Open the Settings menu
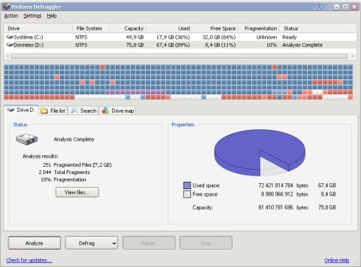 [x=32, y=16]
